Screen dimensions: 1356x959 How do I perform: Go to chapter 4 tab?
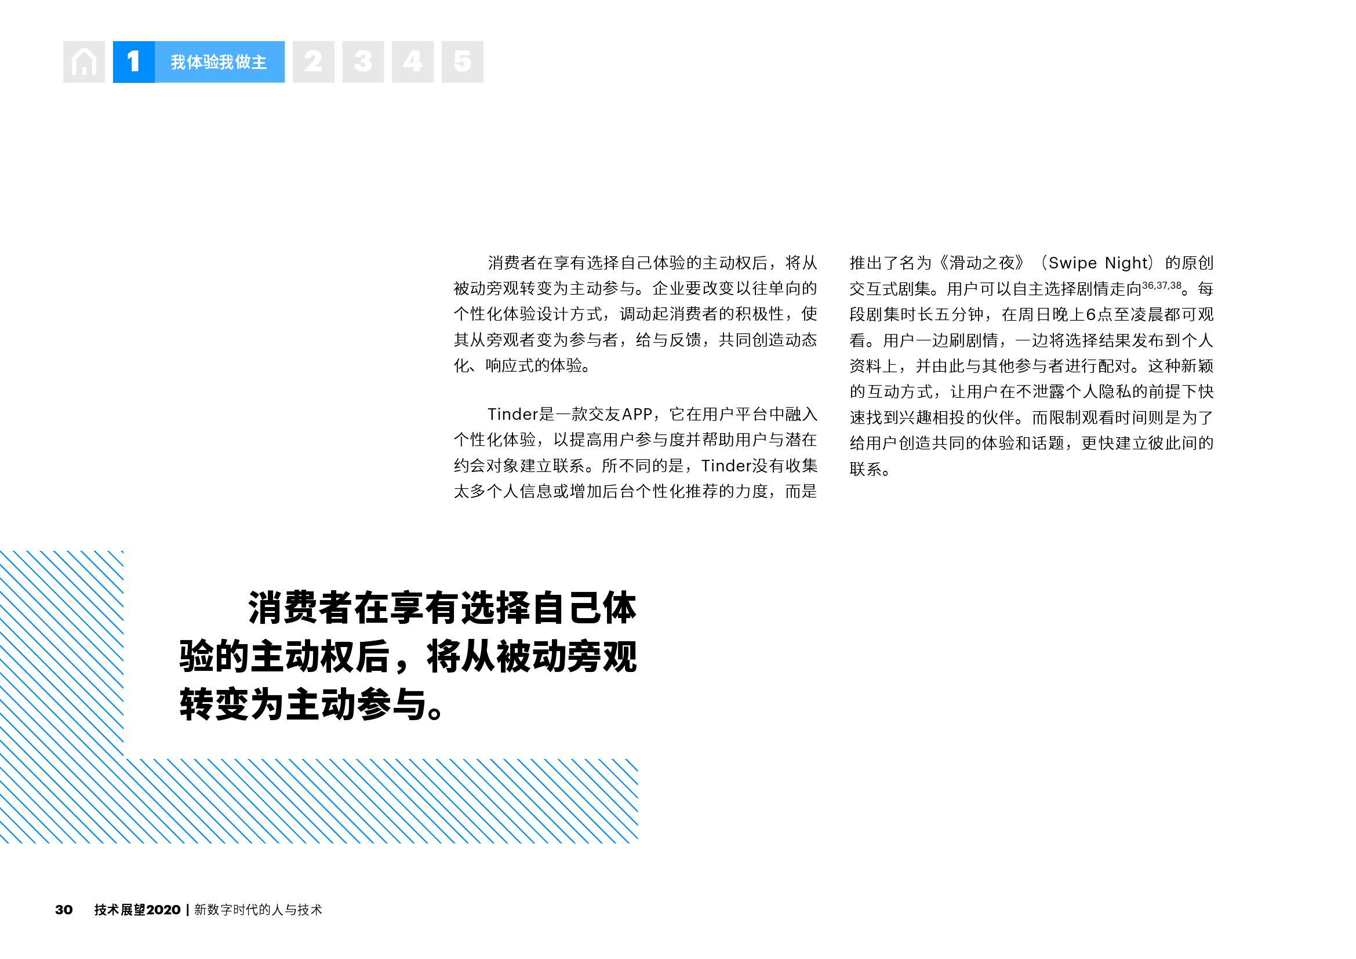pyautogui.click(x=412, y=62)
